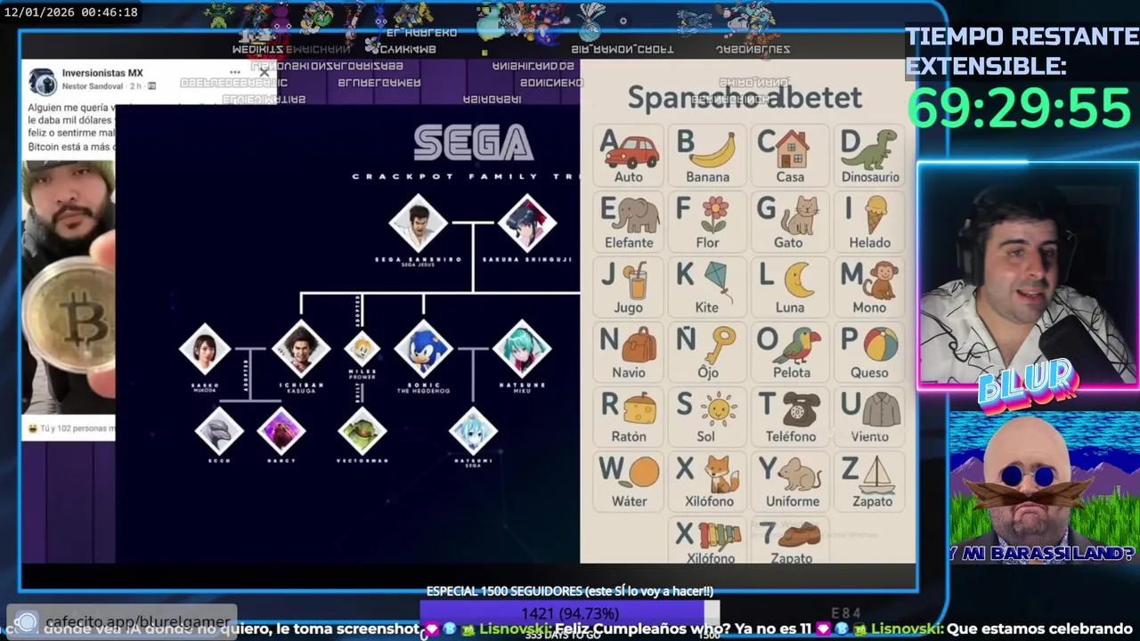Screen dimensions: 1140x641
Task: Select the Saeko Mukoda portrait
Action: pyautogui.click(x=205, y=348)
